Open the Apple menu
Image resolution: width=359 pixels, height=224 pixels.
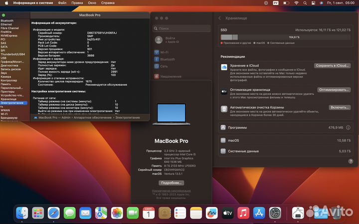pyautogui.click(x=6, y=3)
